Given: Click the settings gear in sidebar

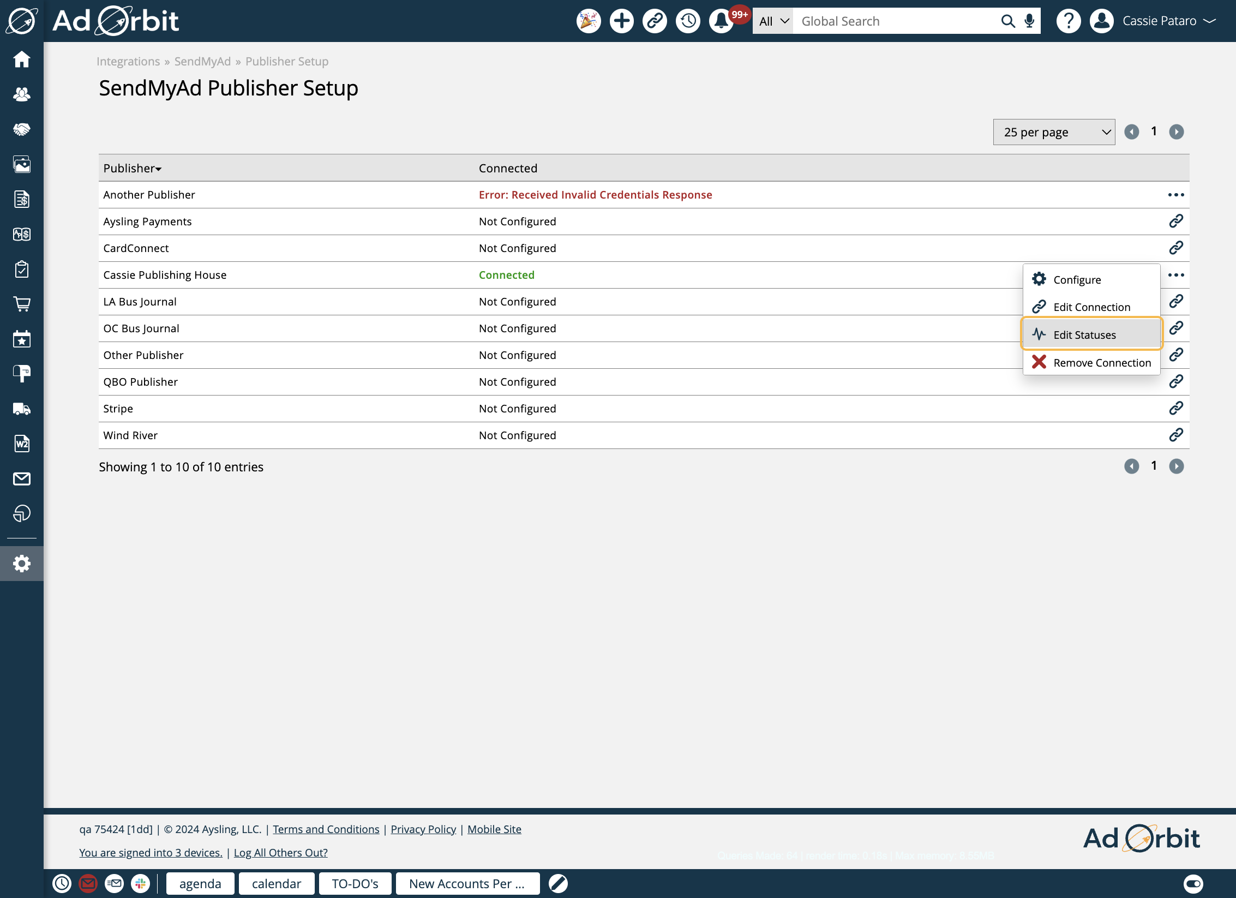Looking at the screenshot, I should pos(22,564).
